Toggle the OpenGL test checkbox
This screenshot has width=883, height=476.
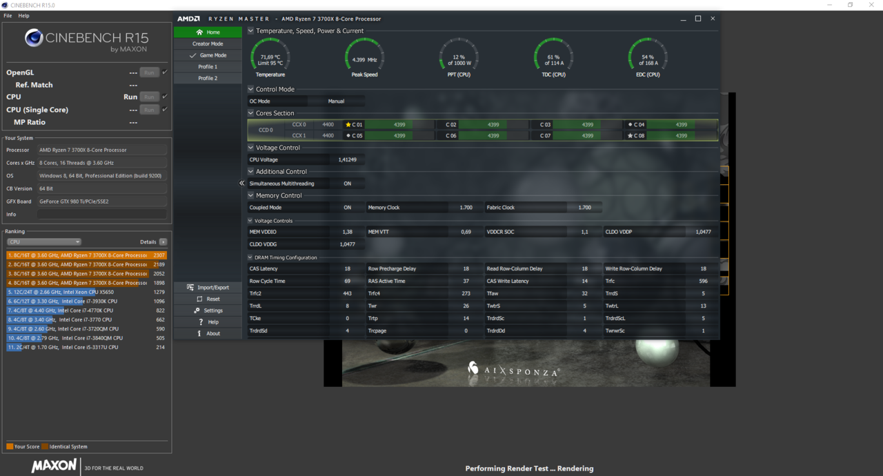(165, 72)
